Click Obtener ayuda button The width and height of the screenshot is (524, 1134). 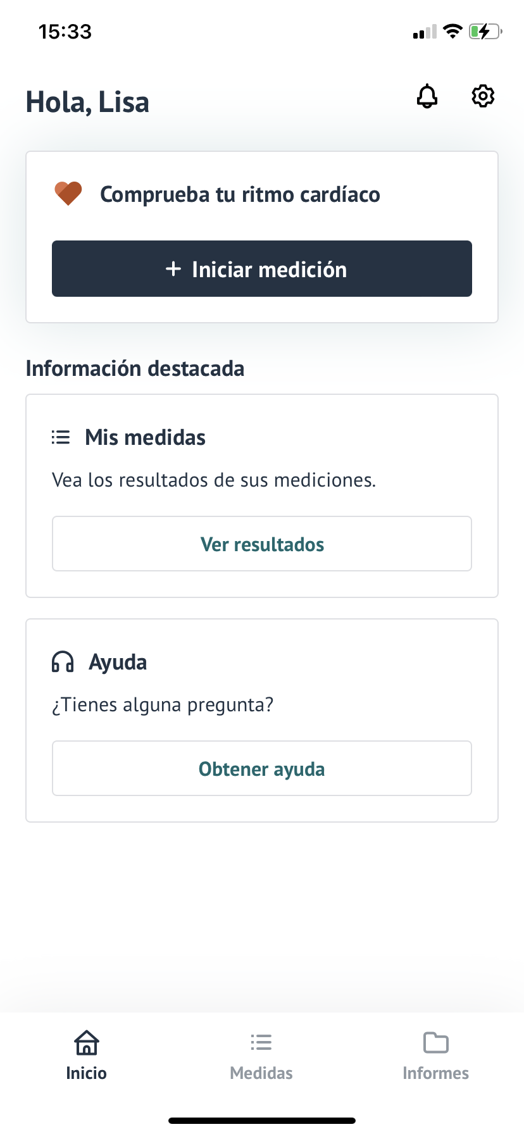pos(262,769)
